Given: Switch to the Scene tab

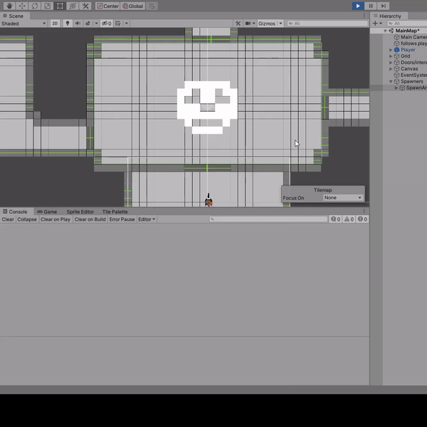Looking at the screenshot, I should (x=13, y=16).
